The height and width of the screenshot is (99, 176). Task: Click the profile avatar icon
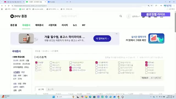[x=129, y=16]
